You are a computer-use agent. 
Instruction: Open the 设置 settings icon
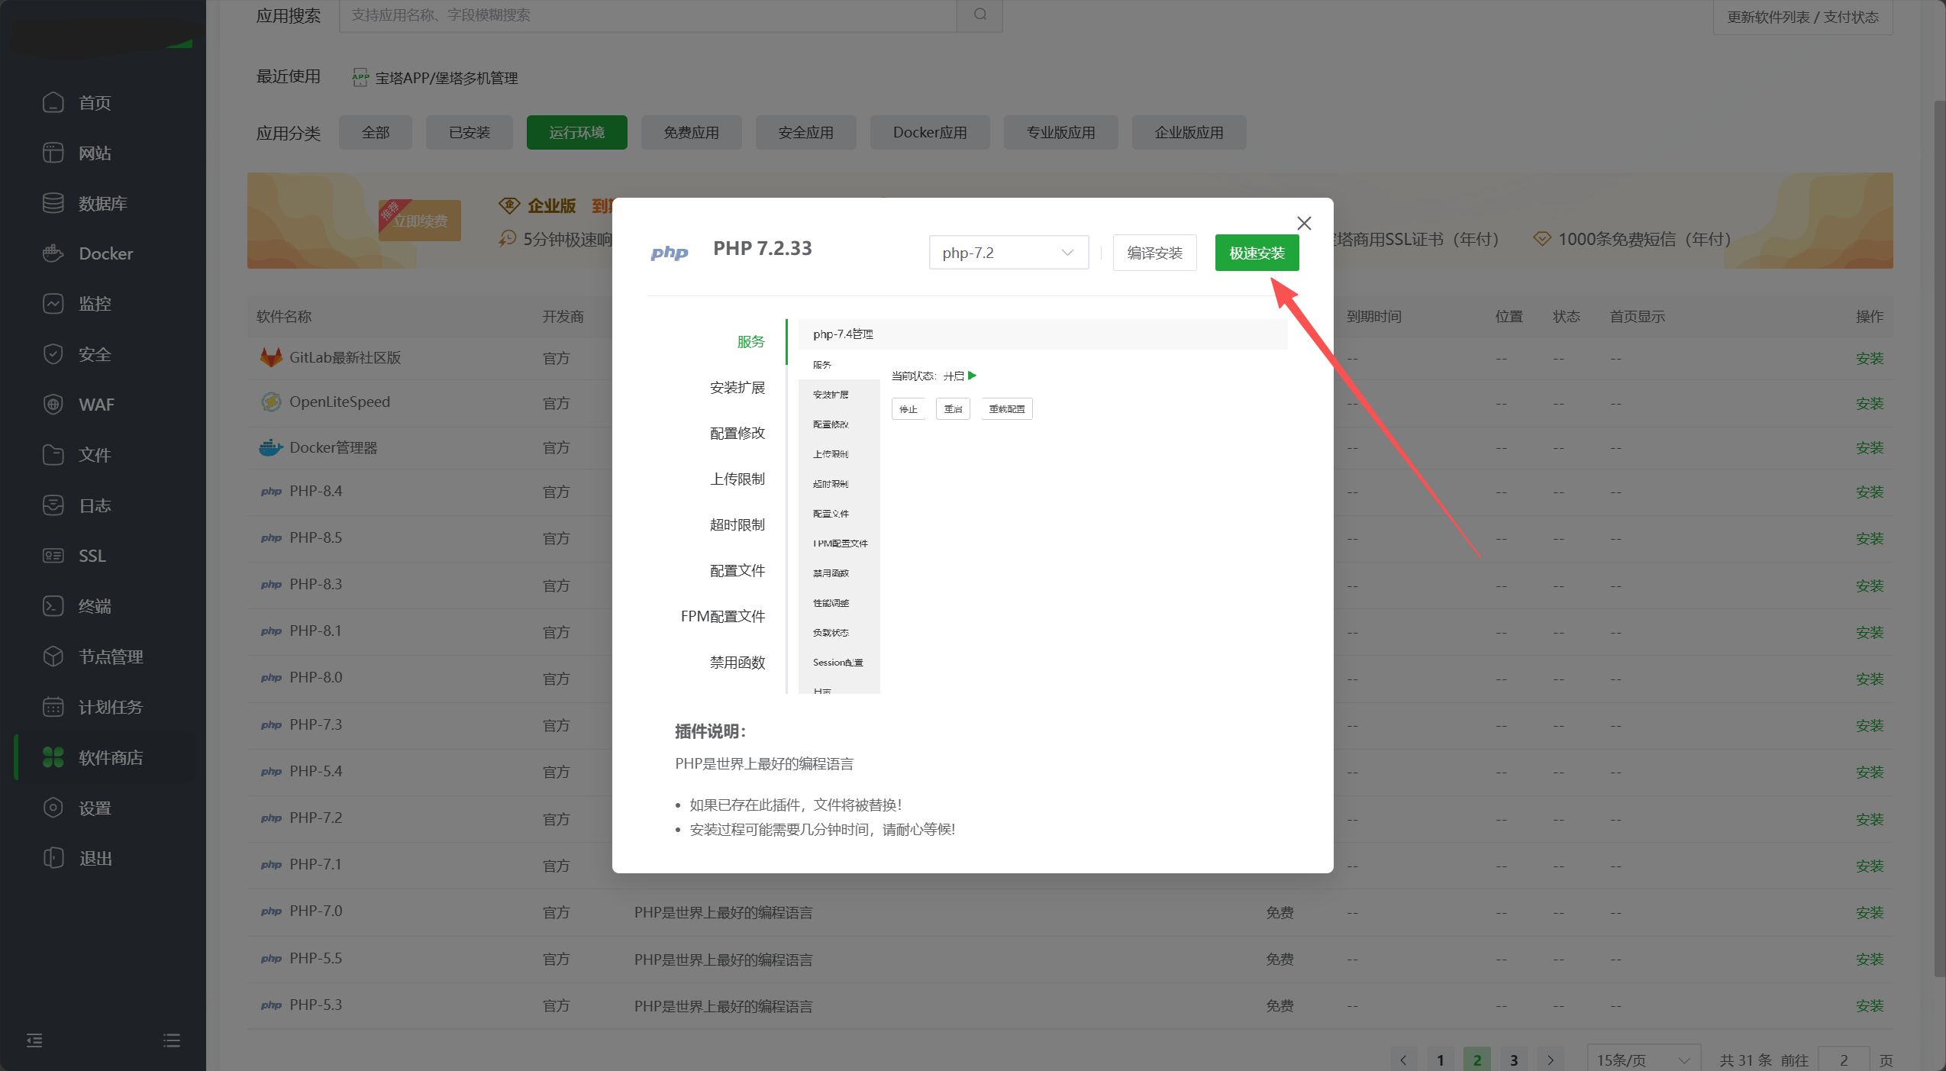click(x=53, y=808)
